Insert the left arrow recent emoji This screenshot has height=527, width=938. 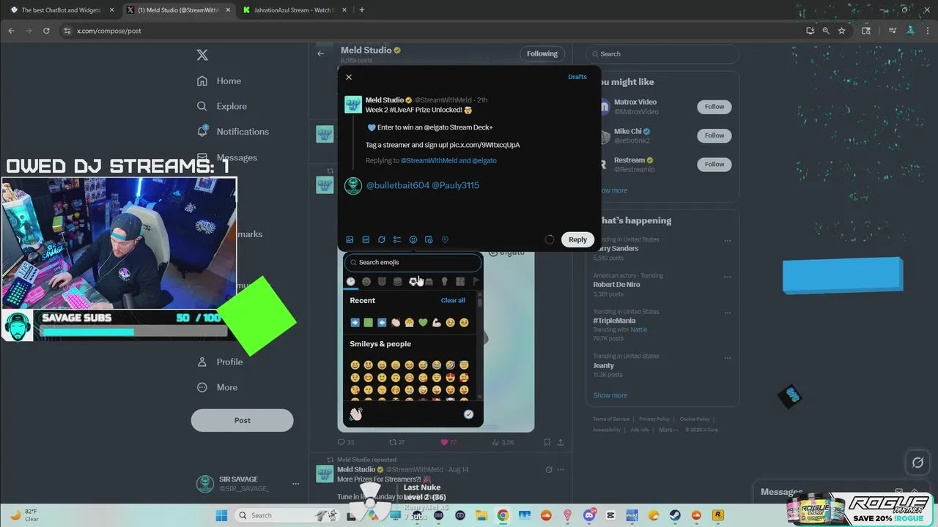(382, 322)
